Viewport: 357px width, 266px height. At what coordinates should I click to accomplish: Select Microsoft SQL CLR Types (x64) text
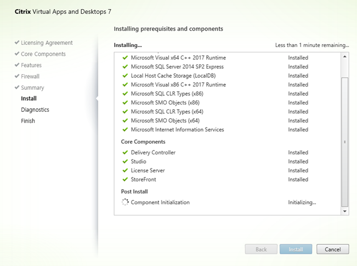tap(167, 112)
